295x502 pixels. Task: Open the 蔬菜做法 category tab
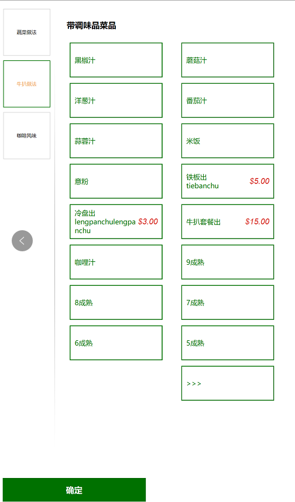click(26, 32)
